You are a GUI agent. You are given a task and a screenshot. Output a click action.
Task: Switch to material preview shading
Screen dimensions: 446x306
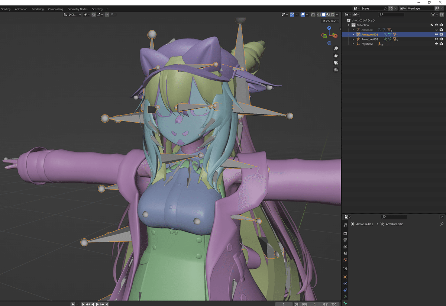point(328,15)
